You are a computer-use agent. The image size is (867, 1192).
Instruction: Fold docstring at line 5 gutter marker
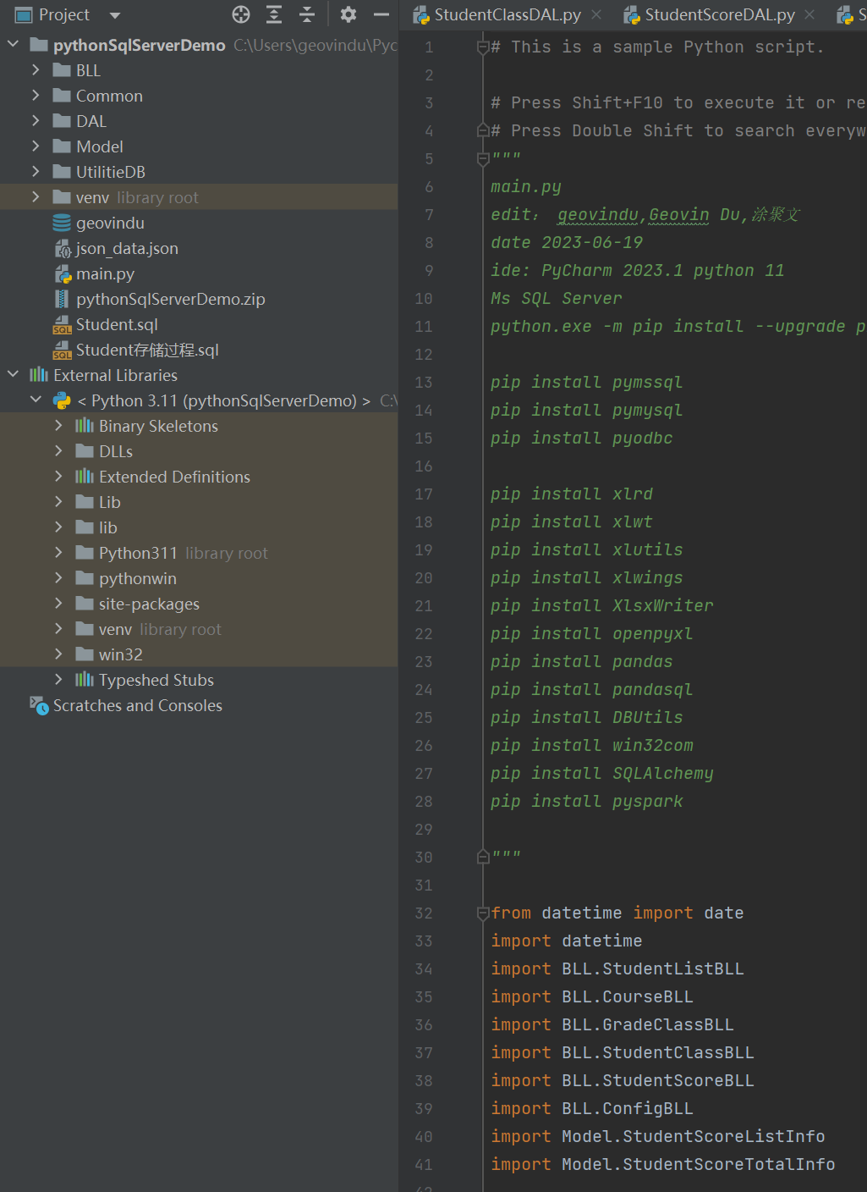(483, 158)
